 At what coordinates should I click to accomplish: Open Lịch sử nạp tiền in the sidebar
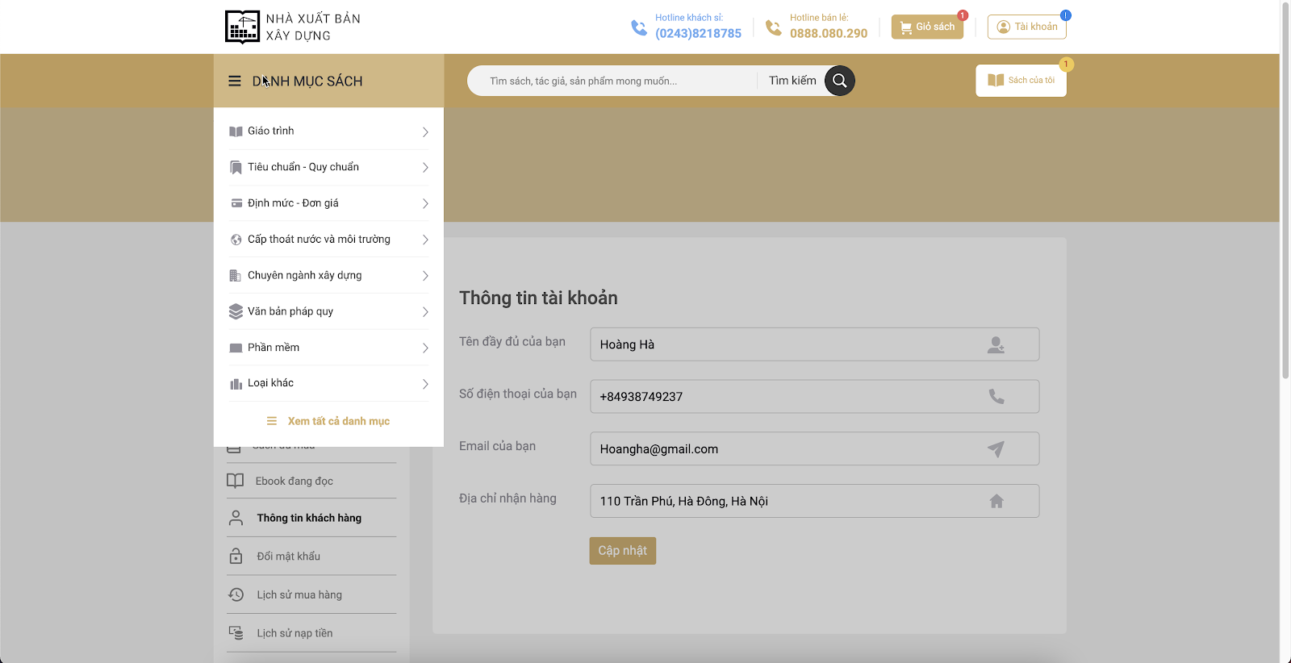311,633
